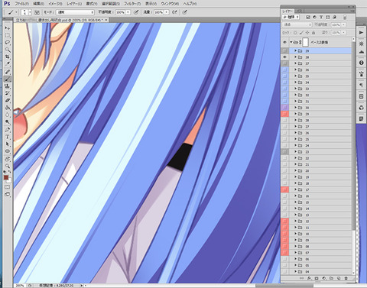Select the Rectangular Marquee tool
Image resolution: width=367 pixels, height=288 pixels.
click(x=8, y=35)
